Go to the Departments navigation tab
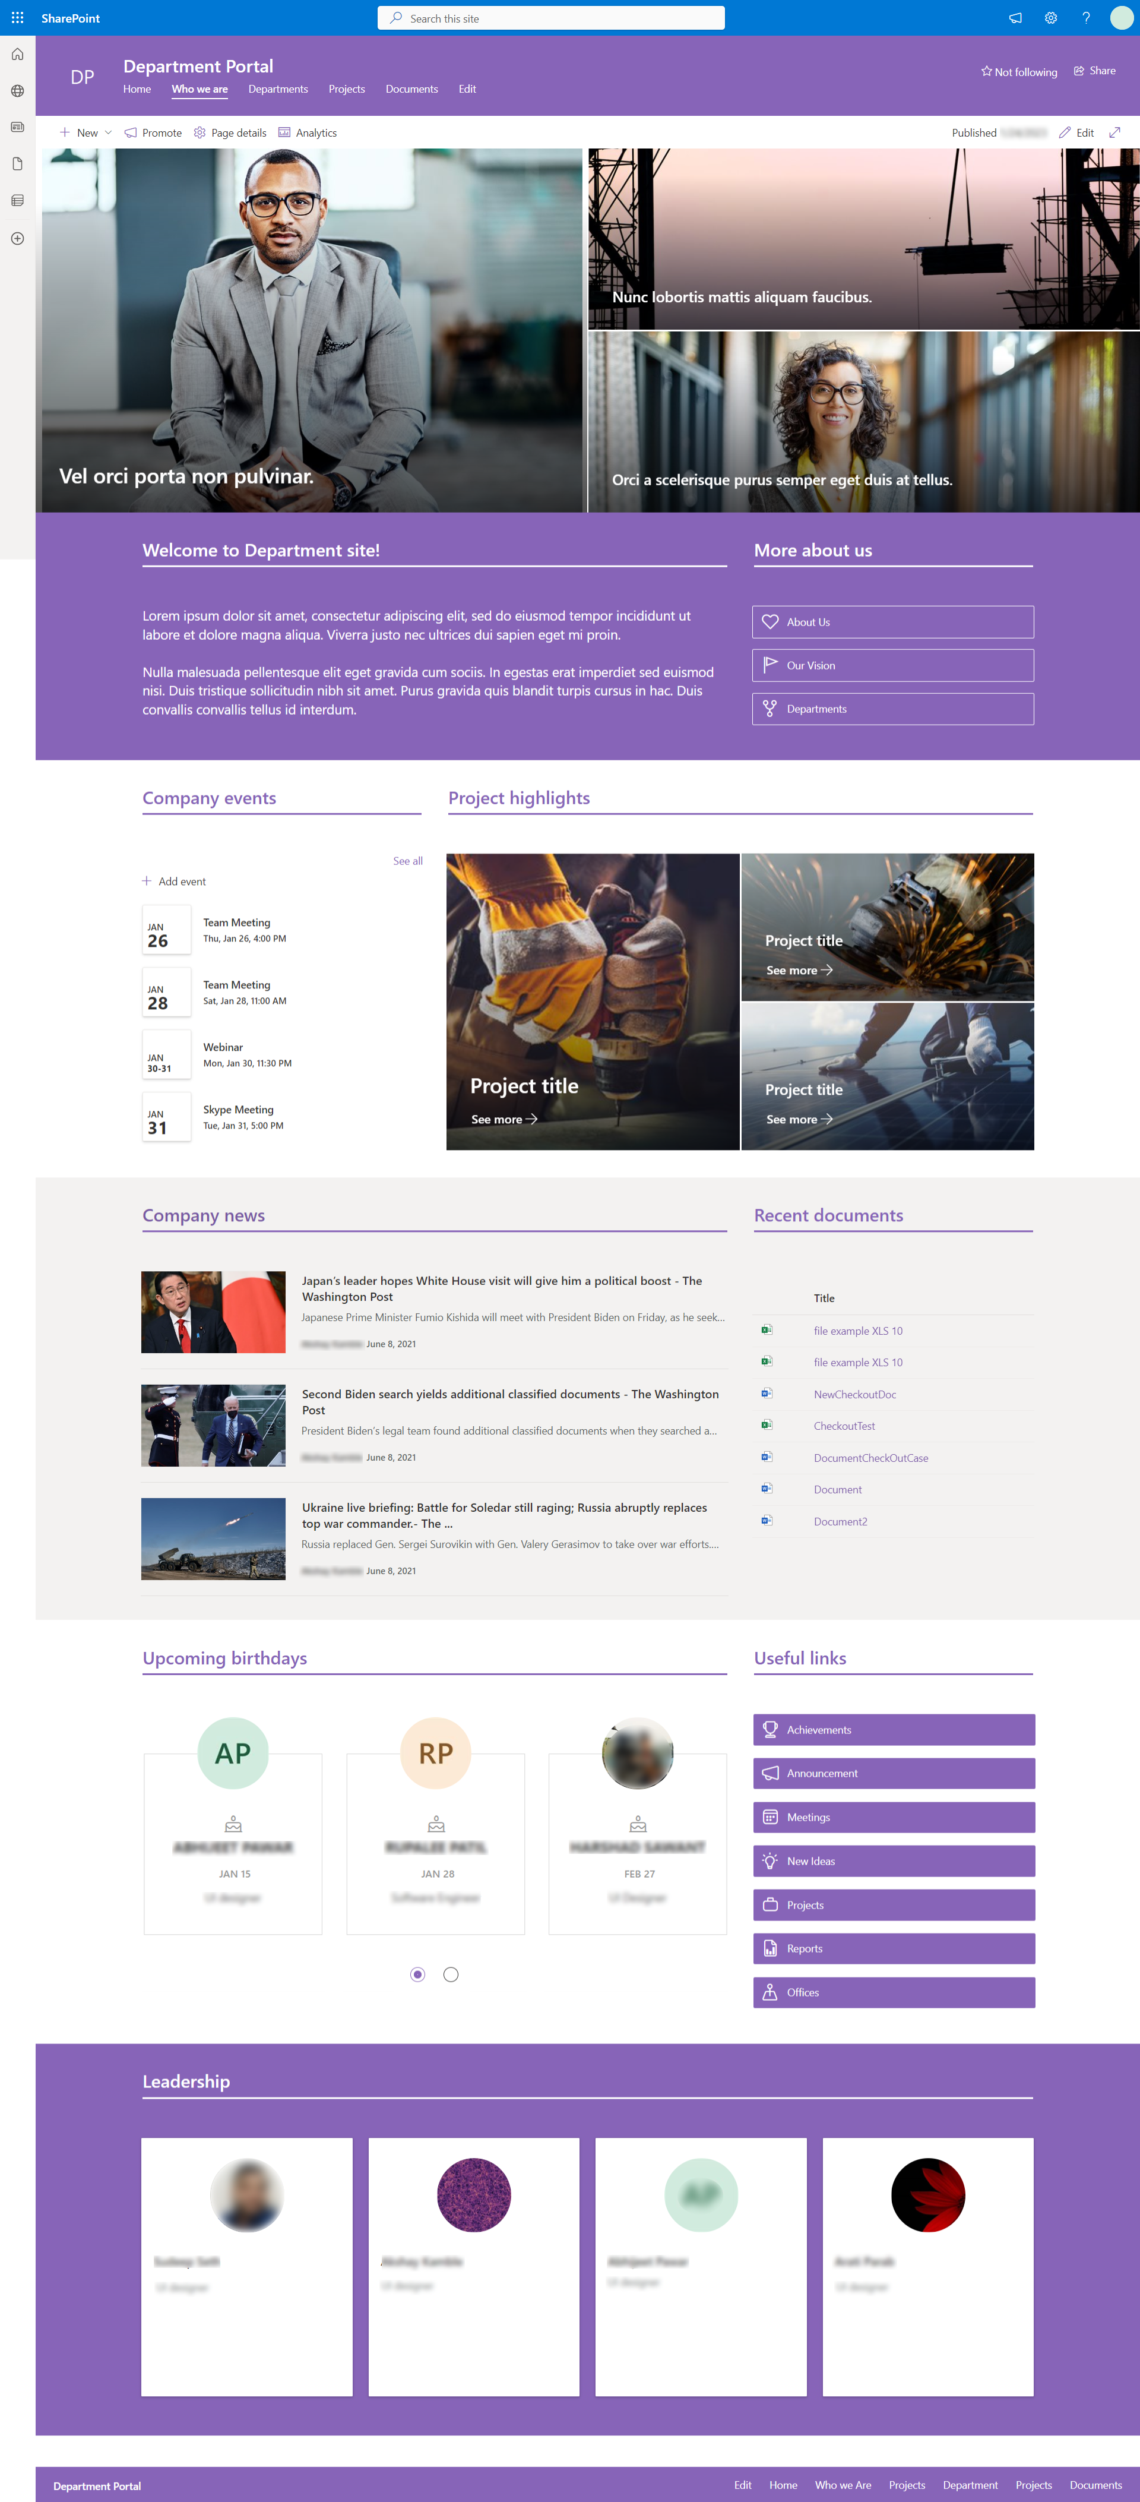Image resolution: width=1140 pixels, height=2502 pixels. [x=278, y=89]
